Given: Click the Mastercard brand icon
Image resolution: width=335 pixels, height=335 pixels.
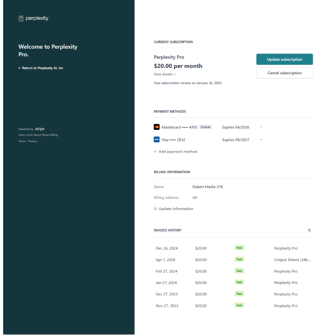Looking at the screenshot, I should click(x=157, y=127).
